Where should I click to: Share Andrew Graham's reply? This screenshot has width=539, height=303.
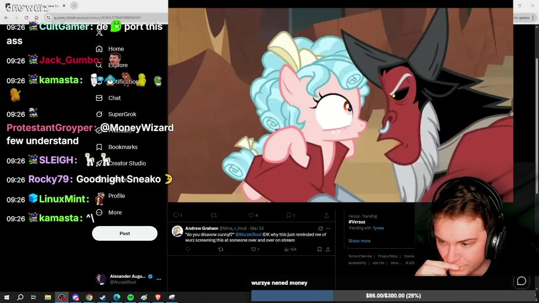328,249
